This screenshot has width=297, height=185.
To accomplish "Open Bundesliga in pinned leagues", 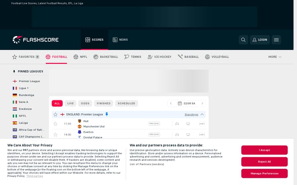I will click(26, 95).
